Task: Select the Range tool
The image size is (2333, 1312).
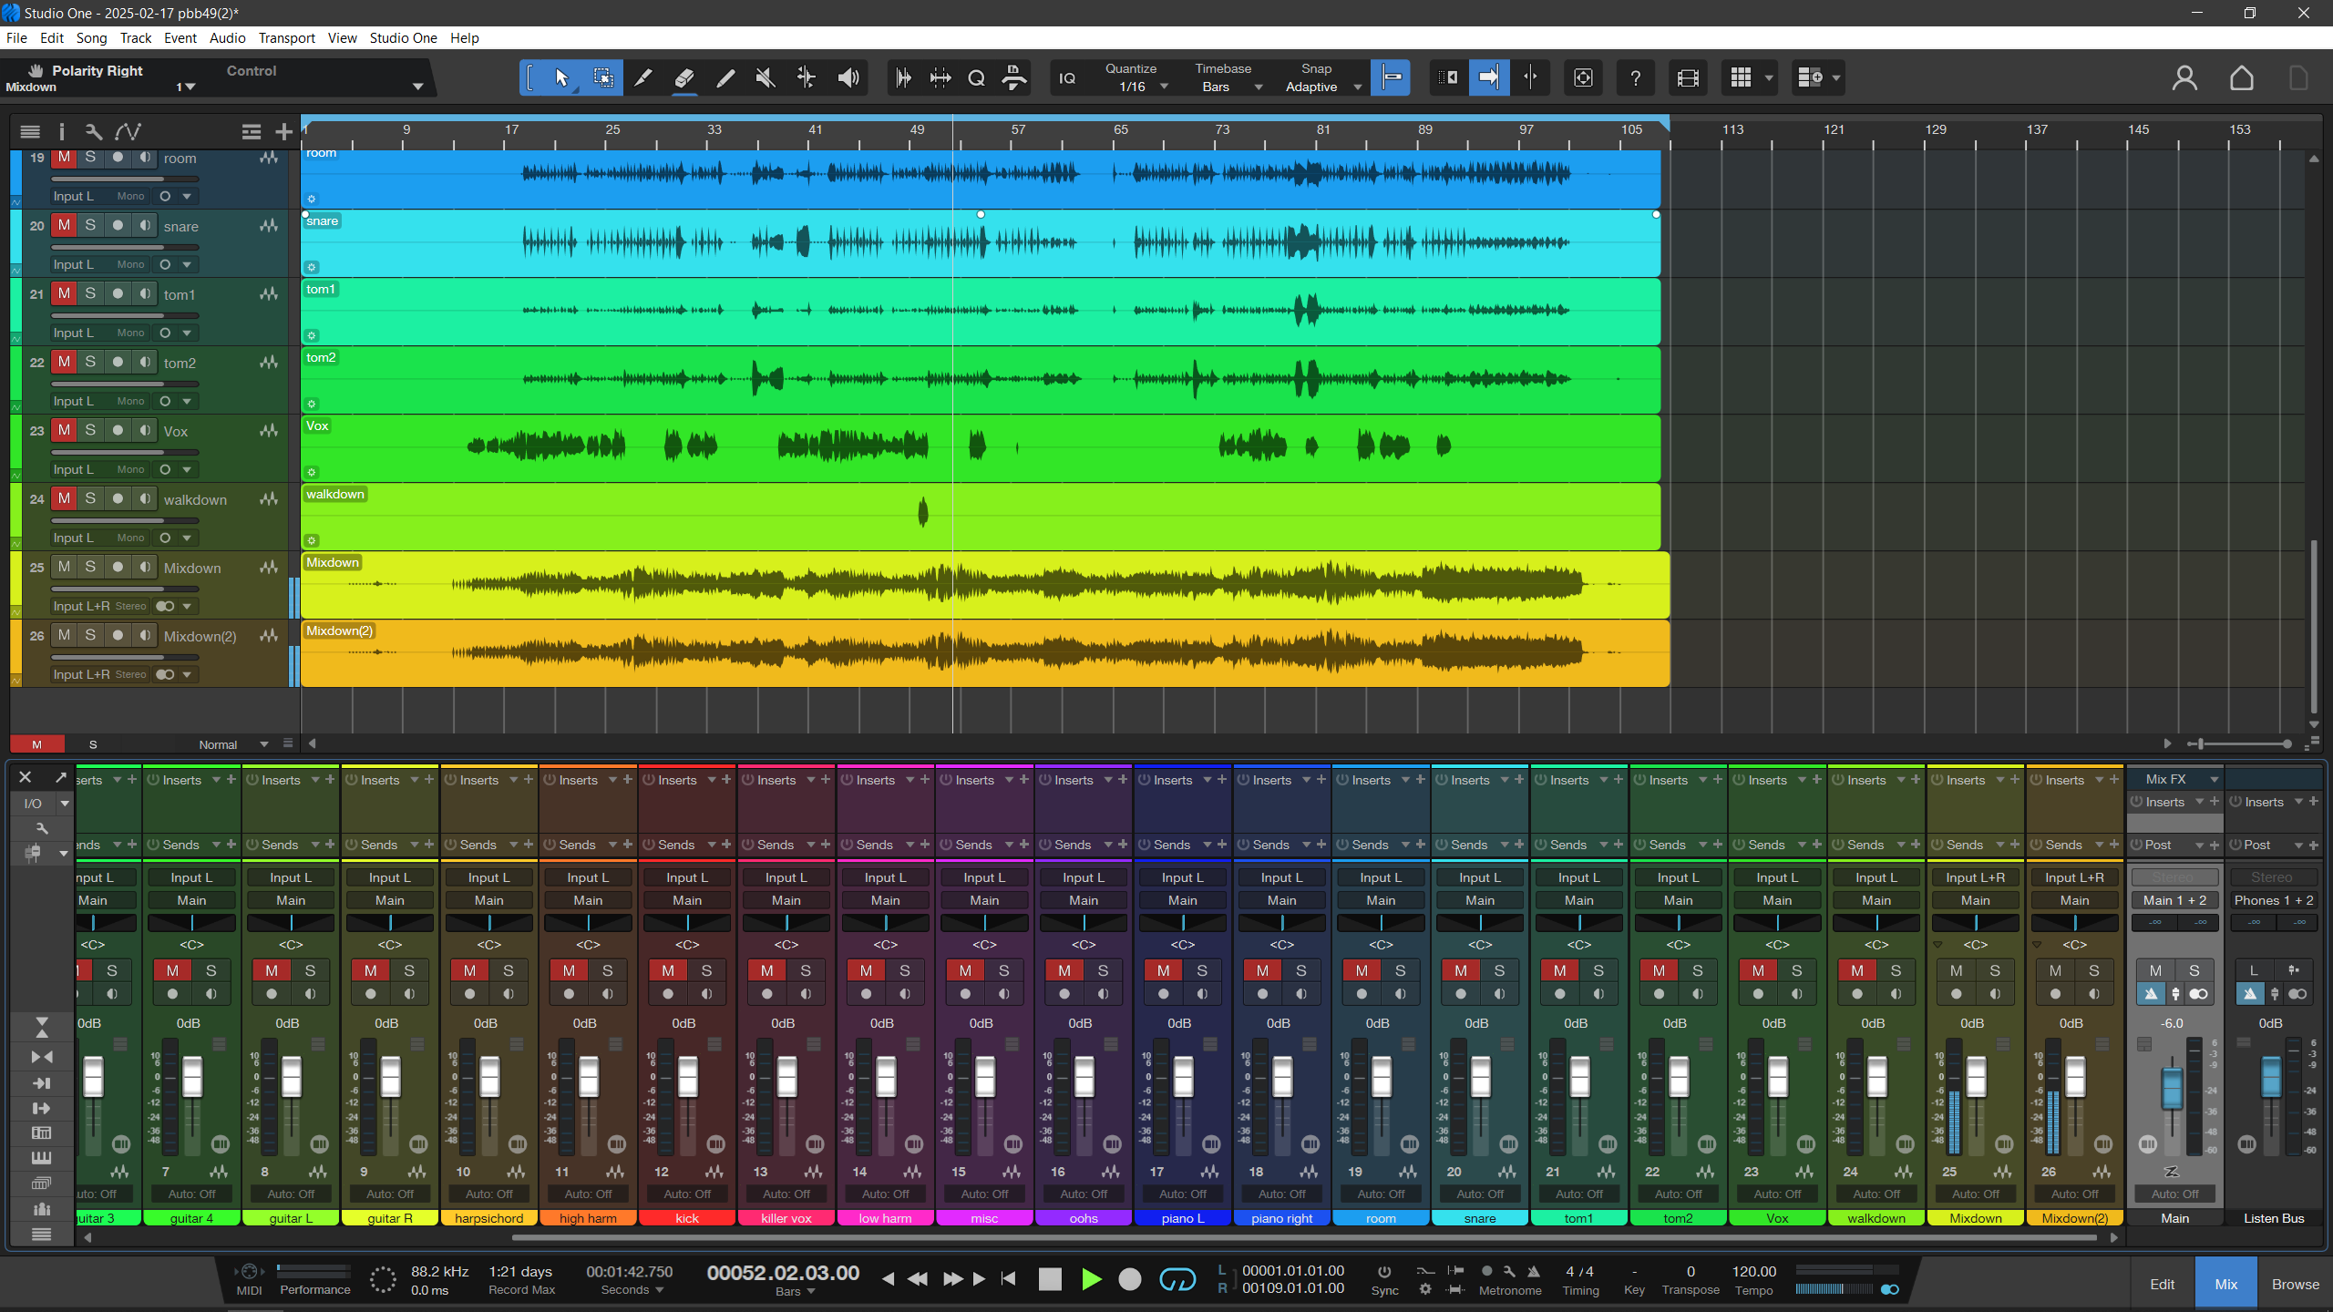Action: pos(603,78)
